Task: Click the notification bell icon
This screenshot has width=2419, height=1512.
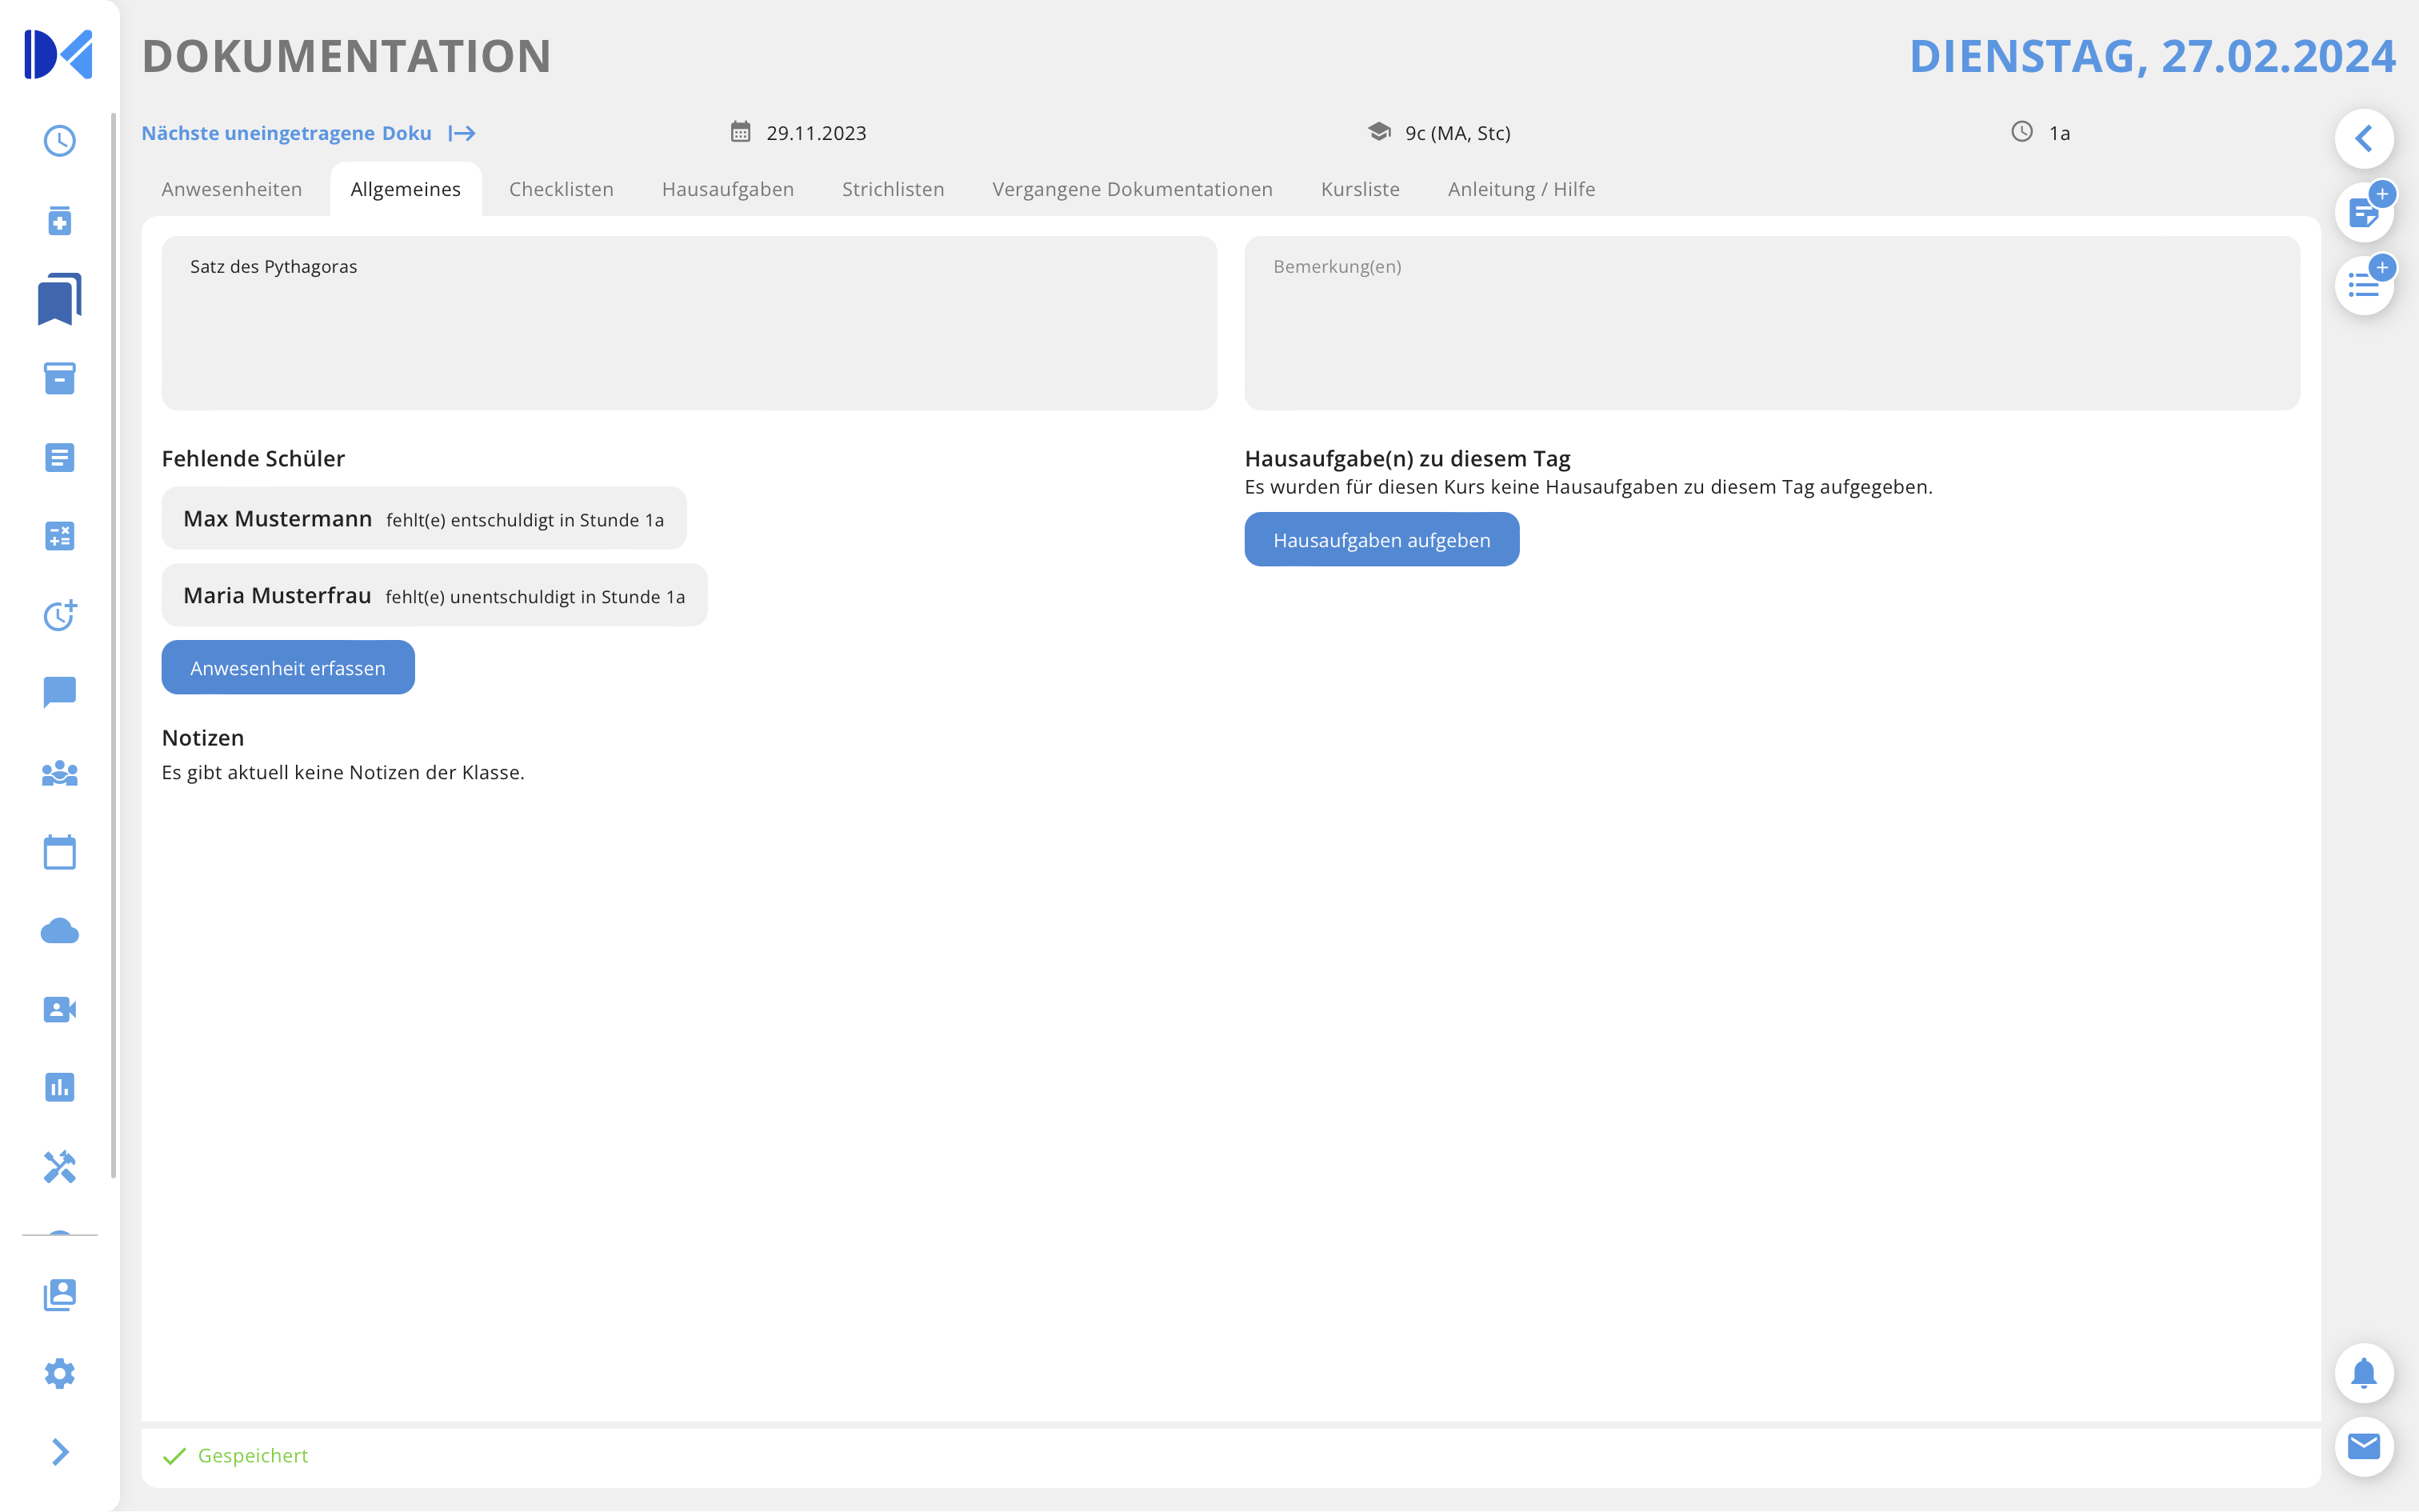Action: click(2363, 1373)
